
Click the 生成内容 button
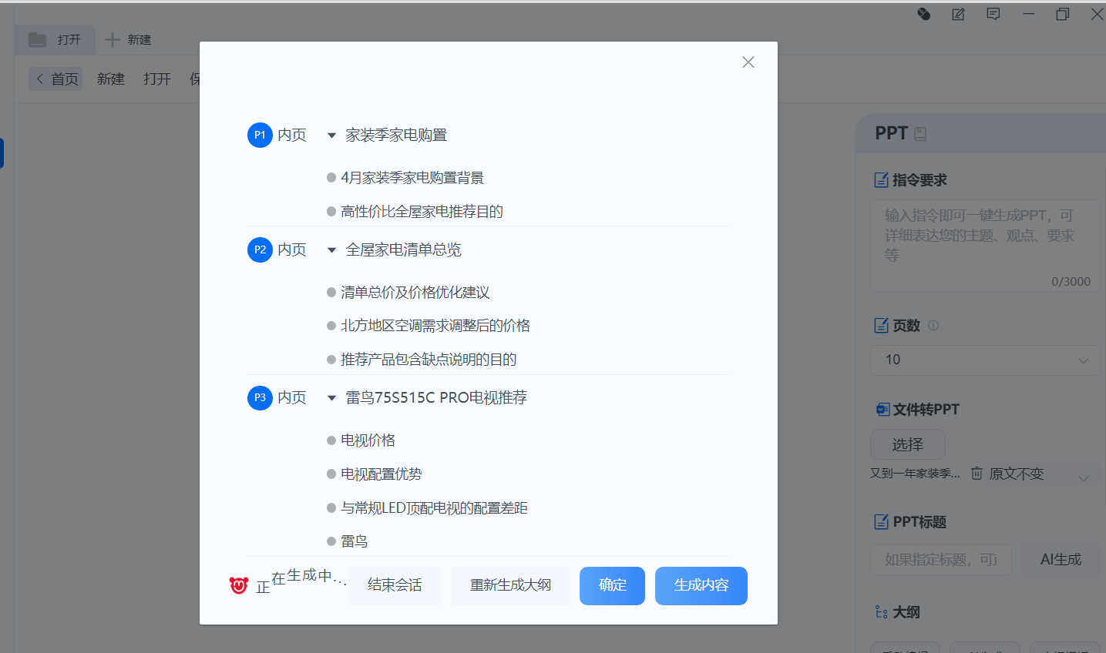click(701, 585)
